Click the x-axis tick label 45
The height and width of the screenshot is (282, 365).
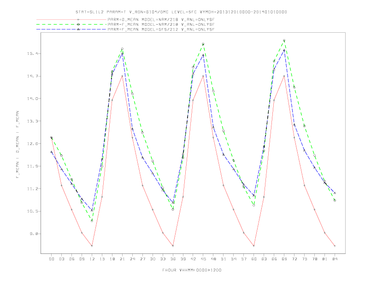[203, 259]
